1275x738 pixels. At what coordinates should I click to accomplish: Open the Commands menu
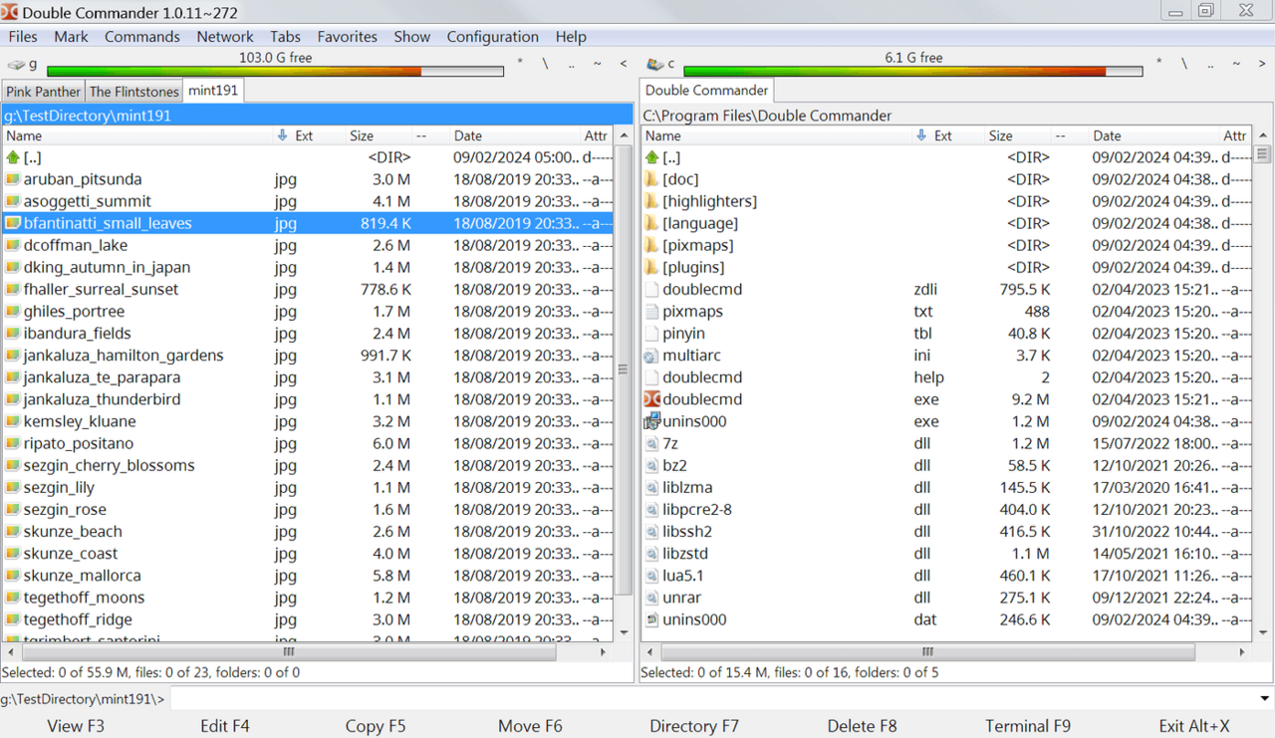pyautogui.click(x=142, y=37)
